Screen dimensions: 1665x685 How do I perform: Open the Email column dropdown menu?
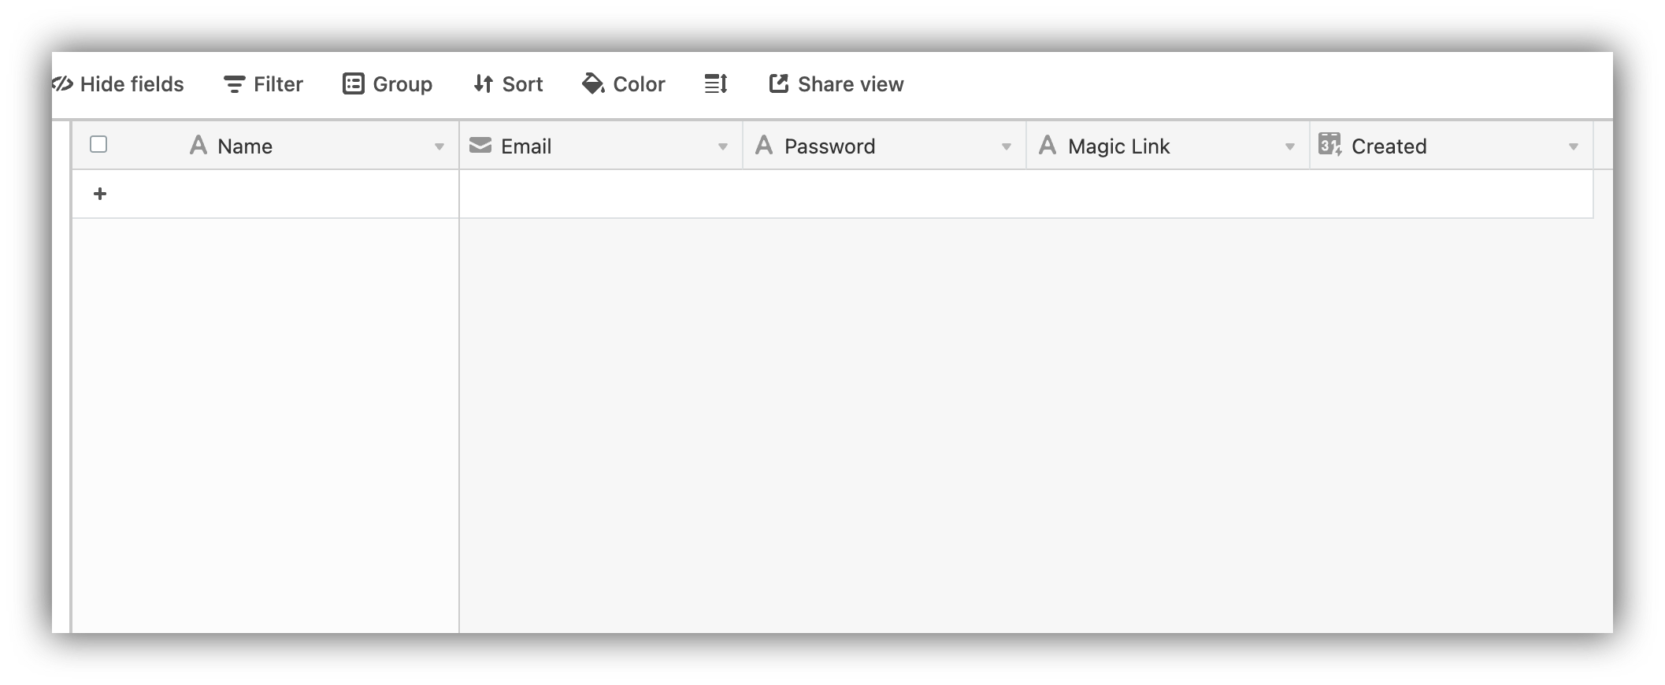tap(724, 146)
